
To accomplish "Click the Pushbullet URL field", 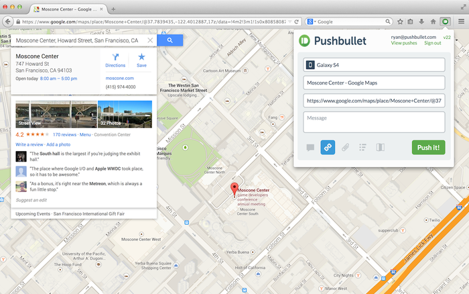I will 374,101.
